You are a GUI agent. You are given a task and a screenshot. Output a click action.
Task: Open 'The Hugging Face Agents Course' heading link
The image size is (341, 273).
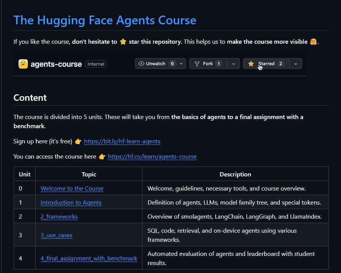pos(105,21)
